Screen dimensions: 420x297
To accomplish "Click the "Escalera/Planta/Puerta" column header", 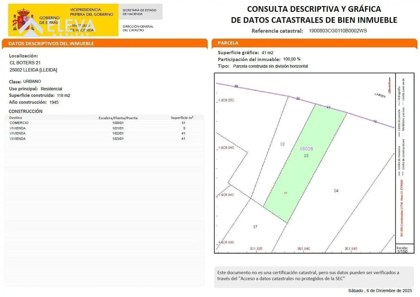I will pyautogui.click(x=118, y=118).
